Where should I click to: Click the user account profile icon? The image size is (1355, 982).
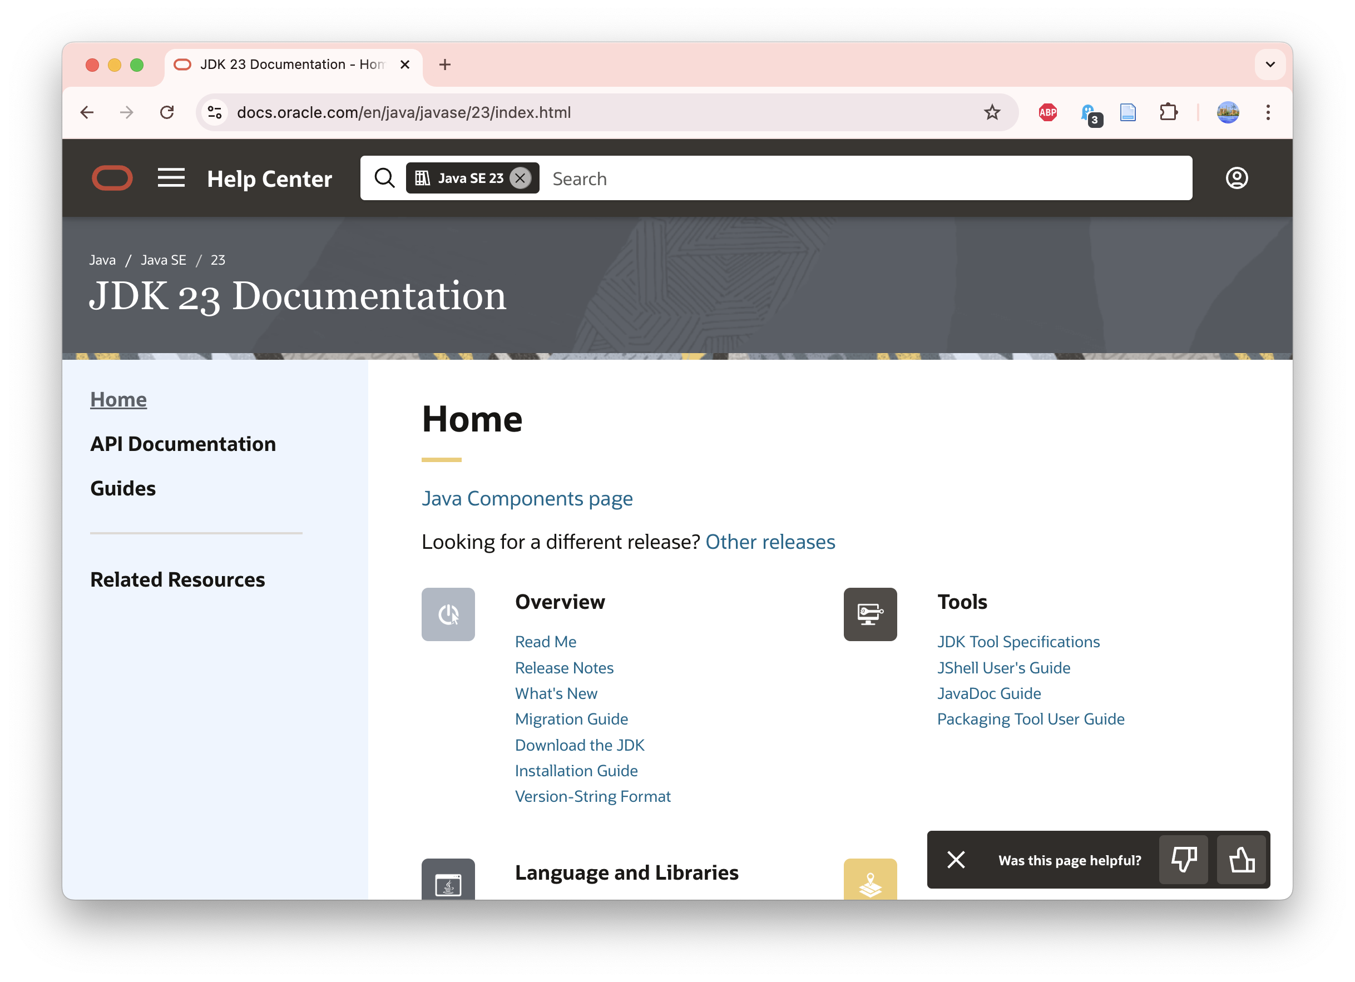1237,177
